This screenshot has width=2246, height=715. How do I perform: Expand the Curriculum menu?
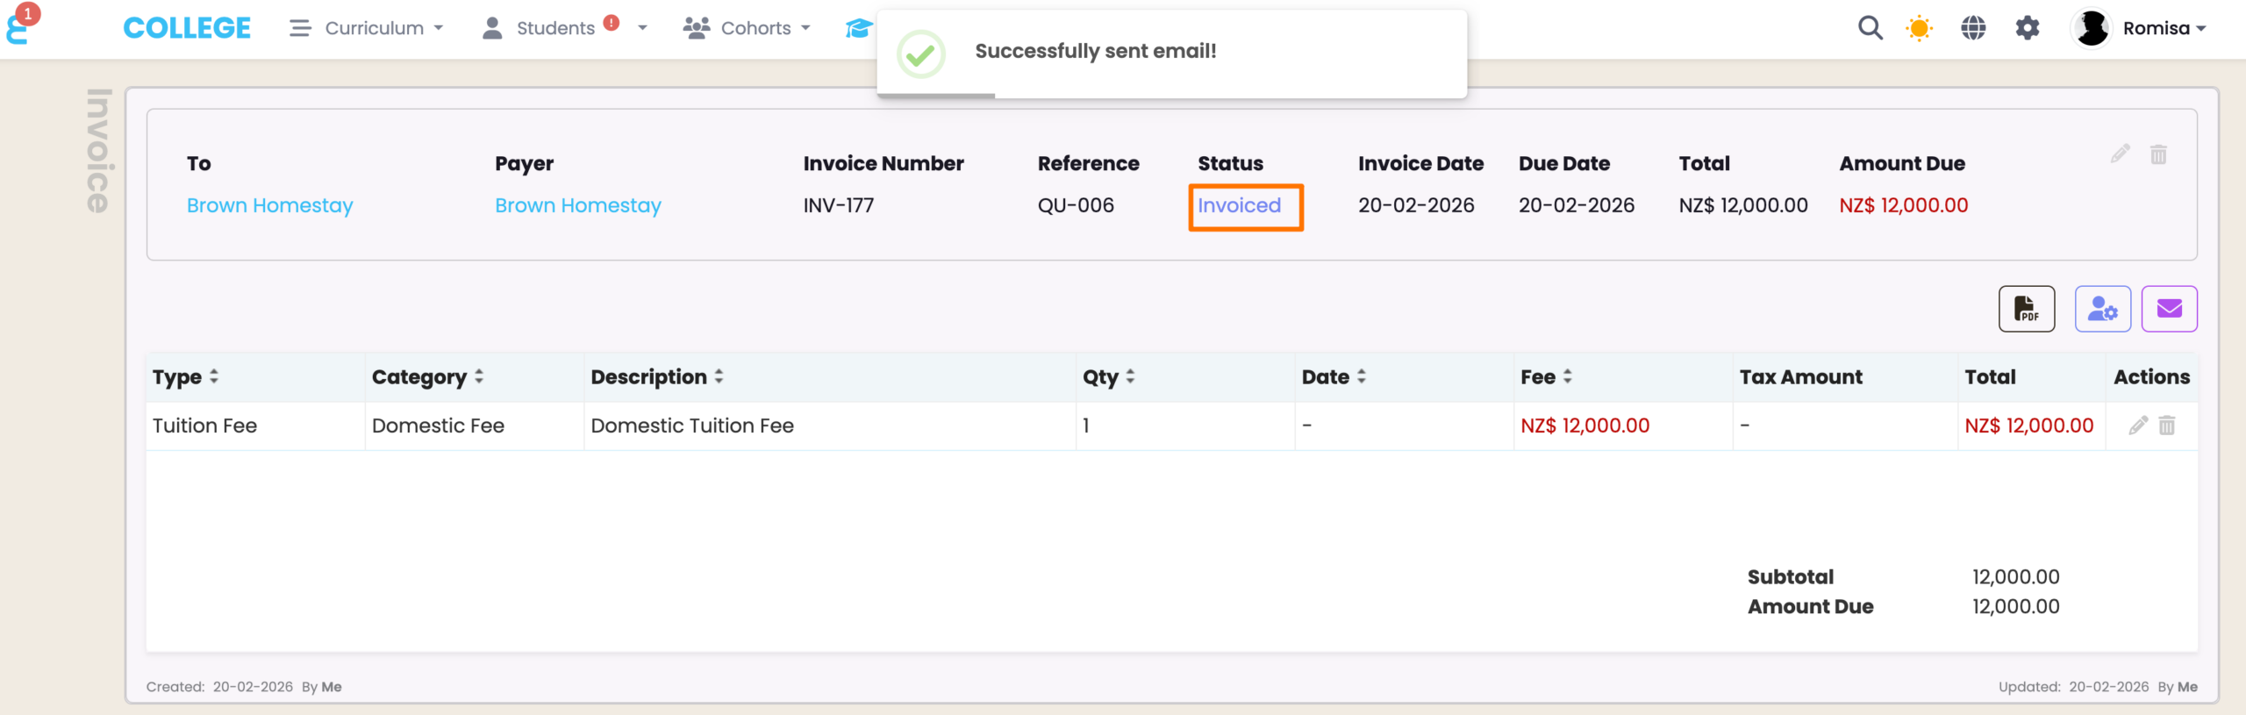[x=367, y=28]
